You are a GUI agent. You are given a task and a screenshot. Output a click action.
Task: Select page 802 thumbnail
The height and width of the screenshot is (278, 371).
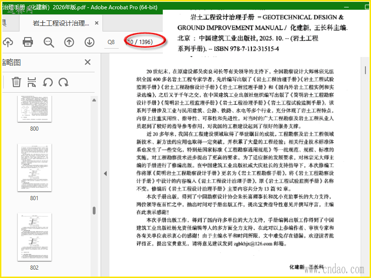pyautogui.click(x=34, y=237)
